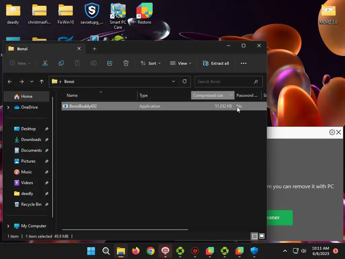Click the horizontal scrollbar in file list

coord(125,229)
